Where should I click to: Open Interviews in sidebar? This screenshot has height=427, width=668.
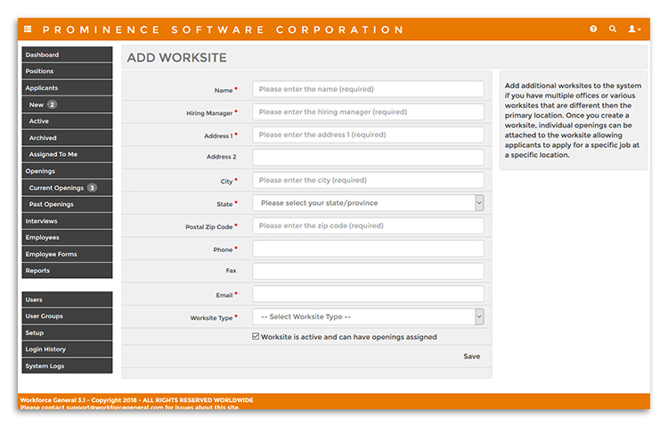click(68, 221)
